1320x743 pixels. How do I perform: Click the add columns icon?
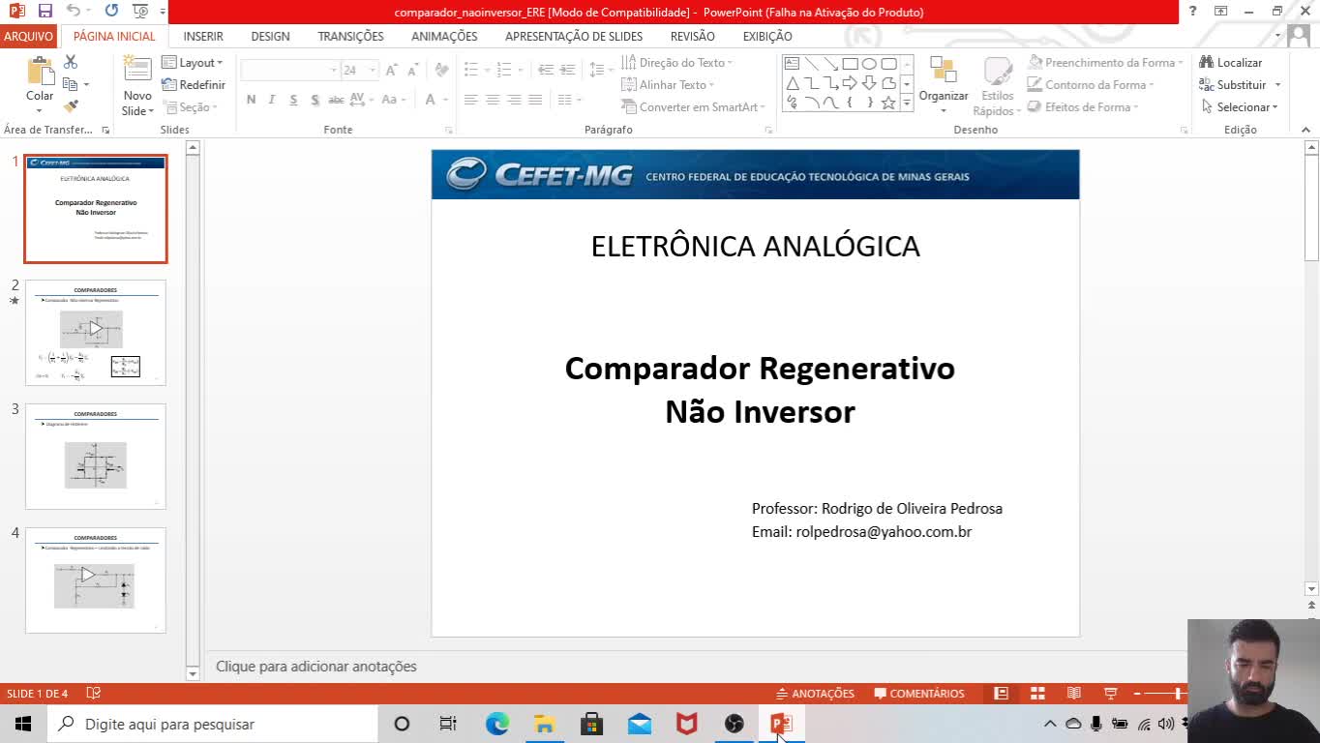pyautogui.click(x=569, y=100)
